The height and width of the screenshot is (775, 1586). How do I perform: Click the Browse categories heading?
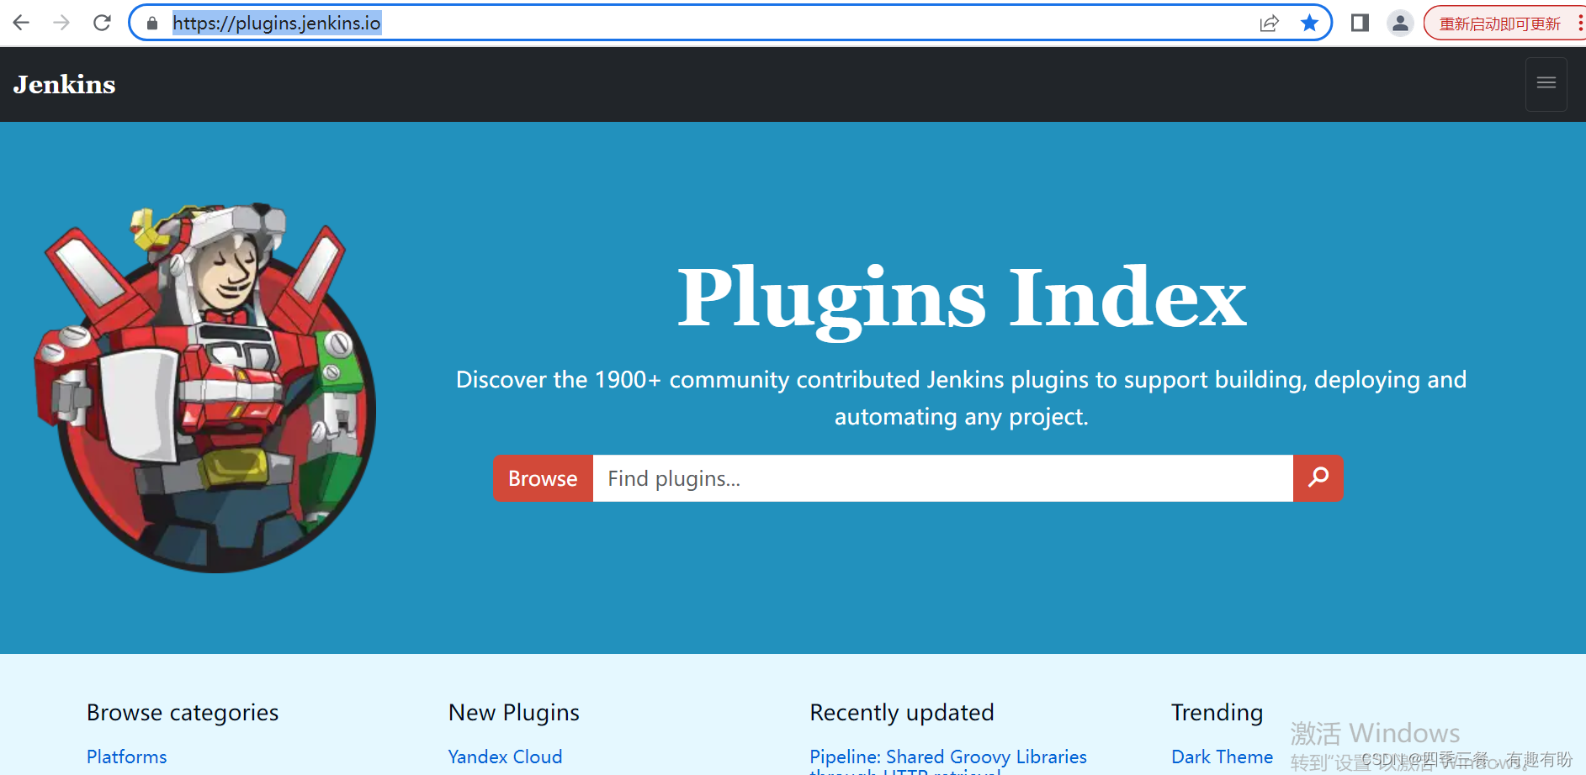click(183, 713)
